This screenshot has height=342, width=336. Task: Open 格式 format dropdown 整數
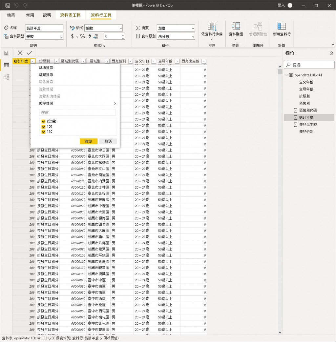click(x=103, y=28)
